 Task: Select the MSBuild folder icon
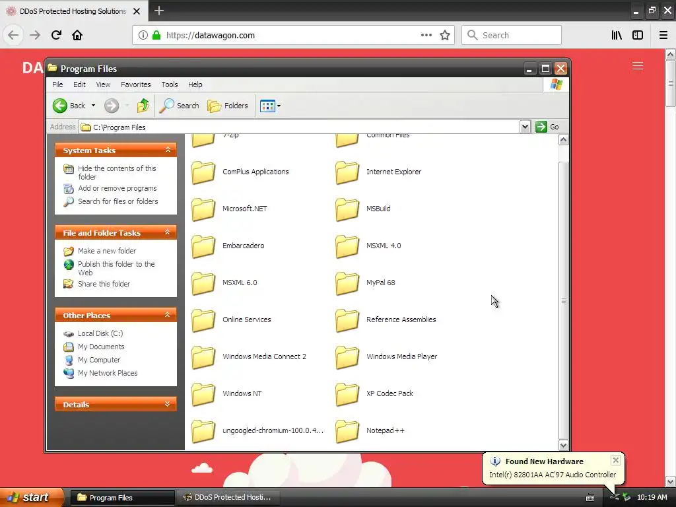click(x=347, y=209)
